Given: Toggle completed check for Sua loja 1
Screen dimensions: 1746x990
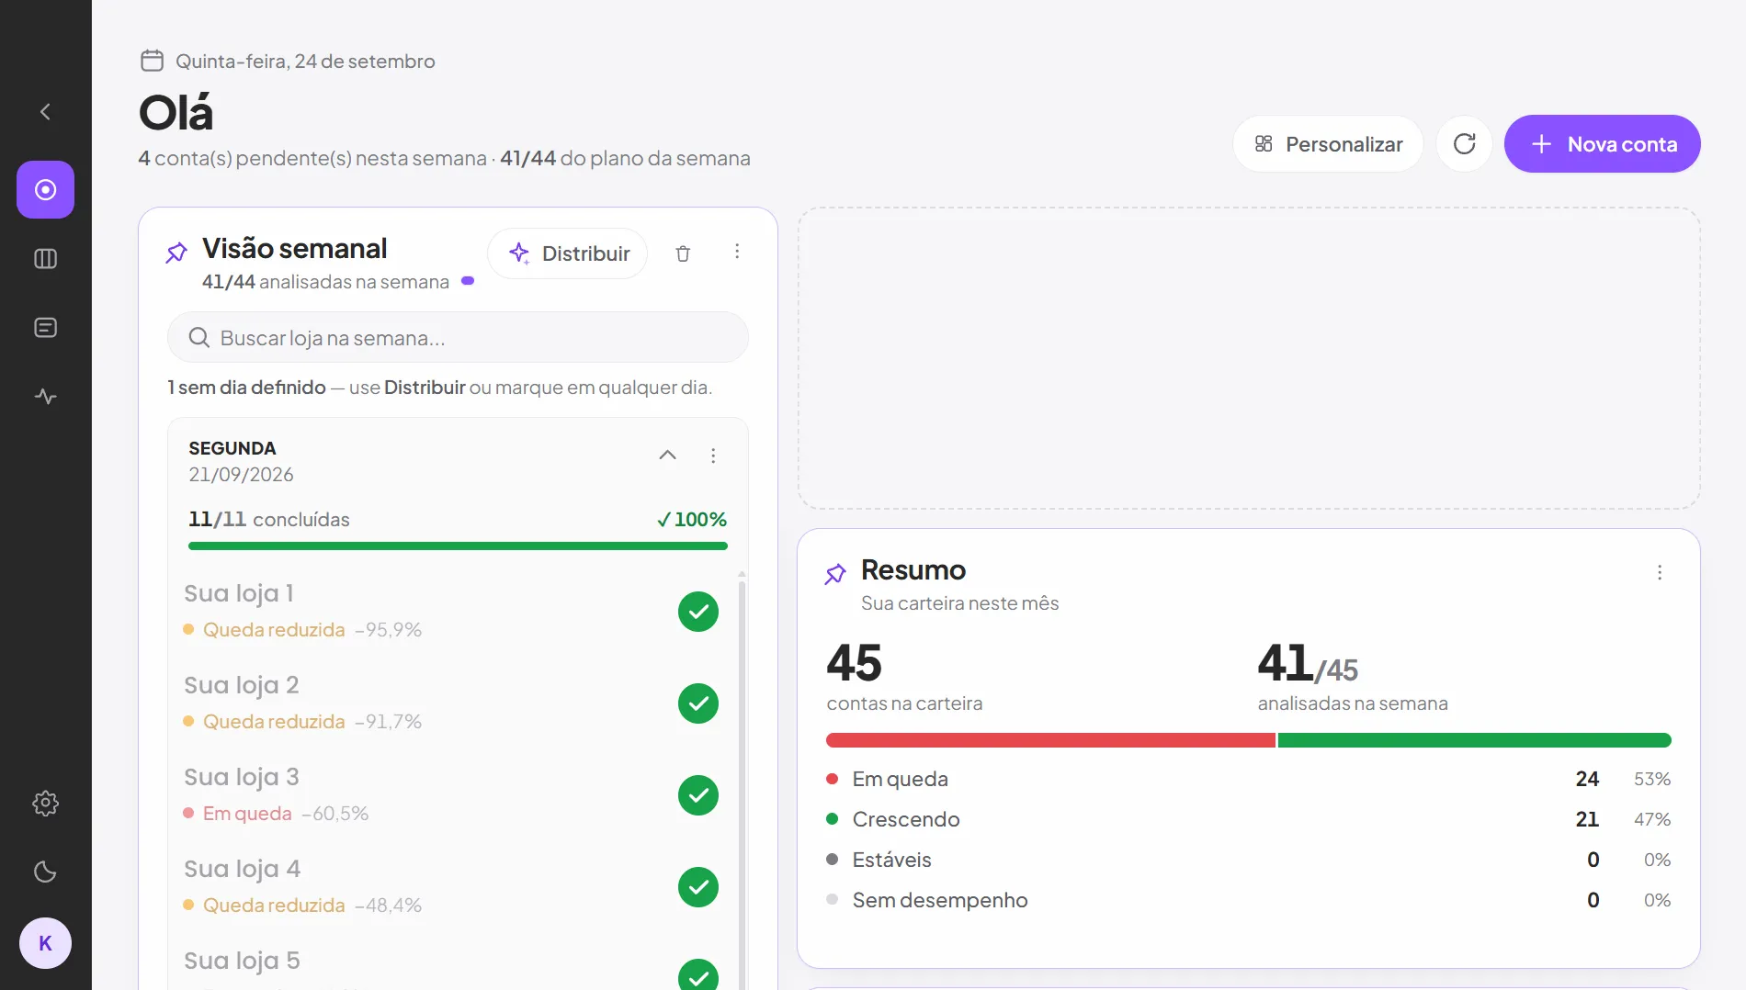Looking at the screenshot, I should pos(698,612).
